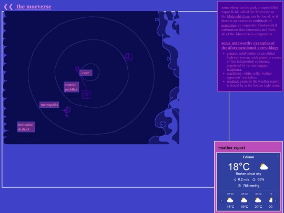This screenshot has height=213, width=284.
Task: Click the 6.2 m/s wind value
Action: click(x=244, y=179)
